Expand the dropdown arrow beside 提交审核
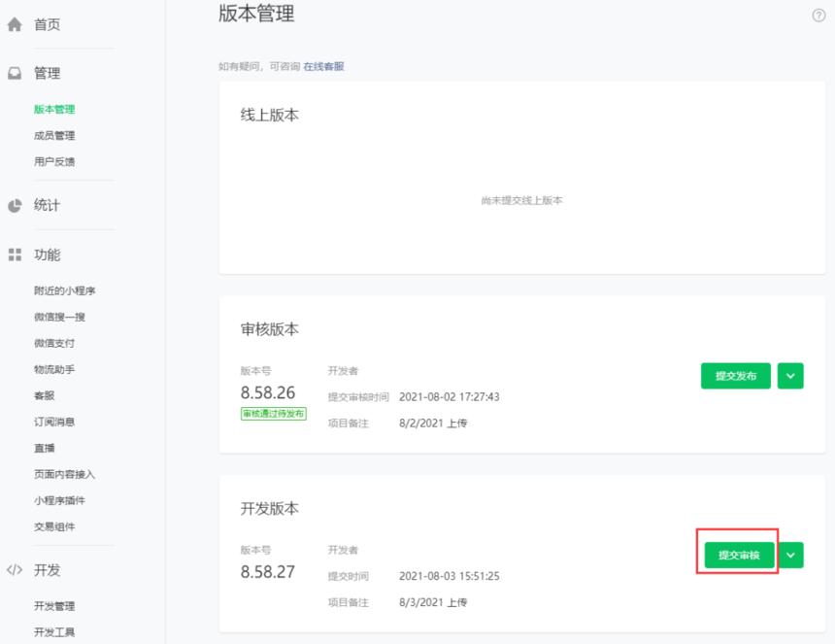The image size is (835, 644). 789,556
